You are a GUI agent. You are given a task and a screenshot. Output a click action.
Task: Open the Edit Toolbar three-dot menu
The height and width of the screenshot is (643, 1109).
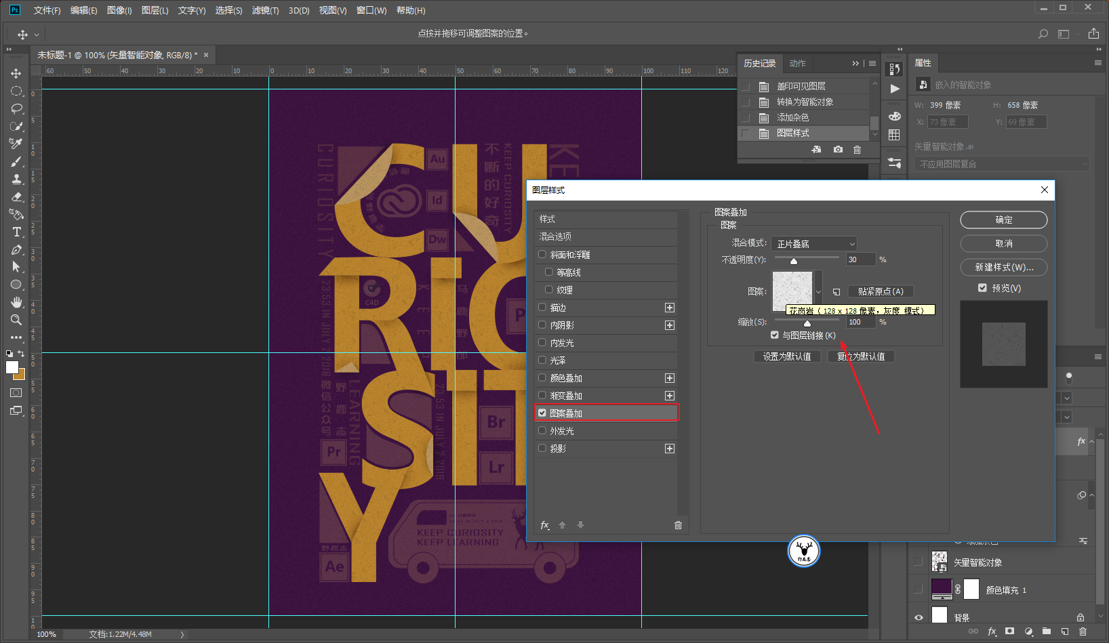[16, 337]
